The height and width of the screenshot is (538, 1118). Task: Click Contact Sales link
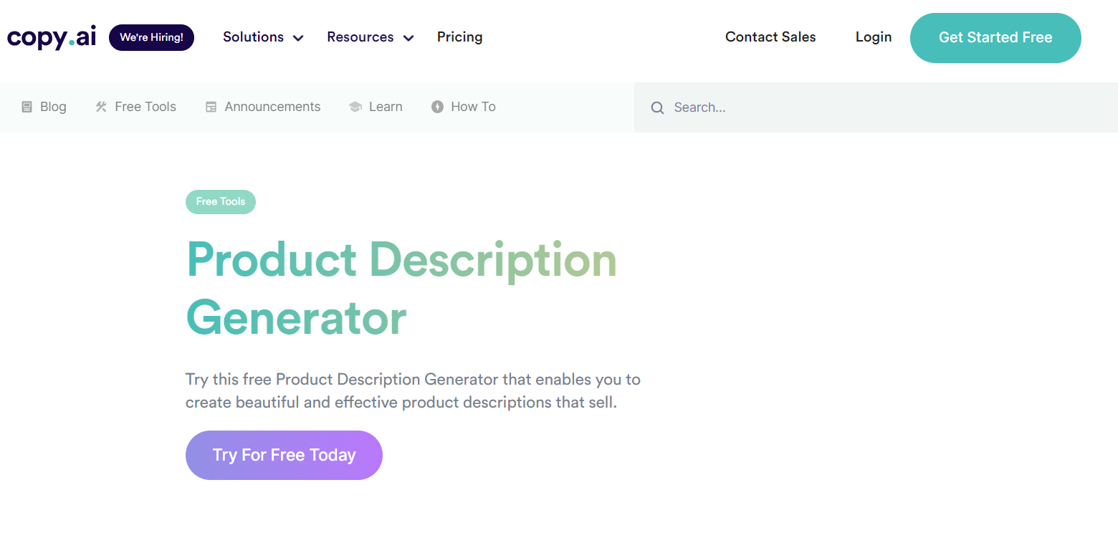click(770, 37)
